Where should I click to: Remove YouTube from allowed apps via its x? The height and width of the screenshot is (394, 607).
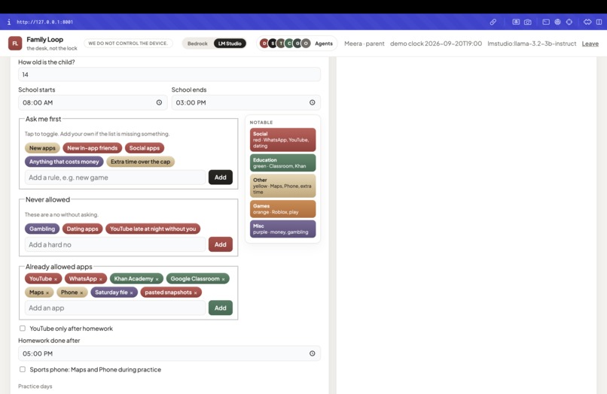pyautogui.click(x=56, y=279)
